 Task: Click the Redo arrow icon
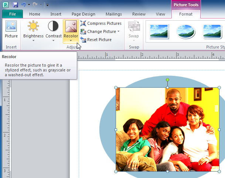[x=35, y=5]
